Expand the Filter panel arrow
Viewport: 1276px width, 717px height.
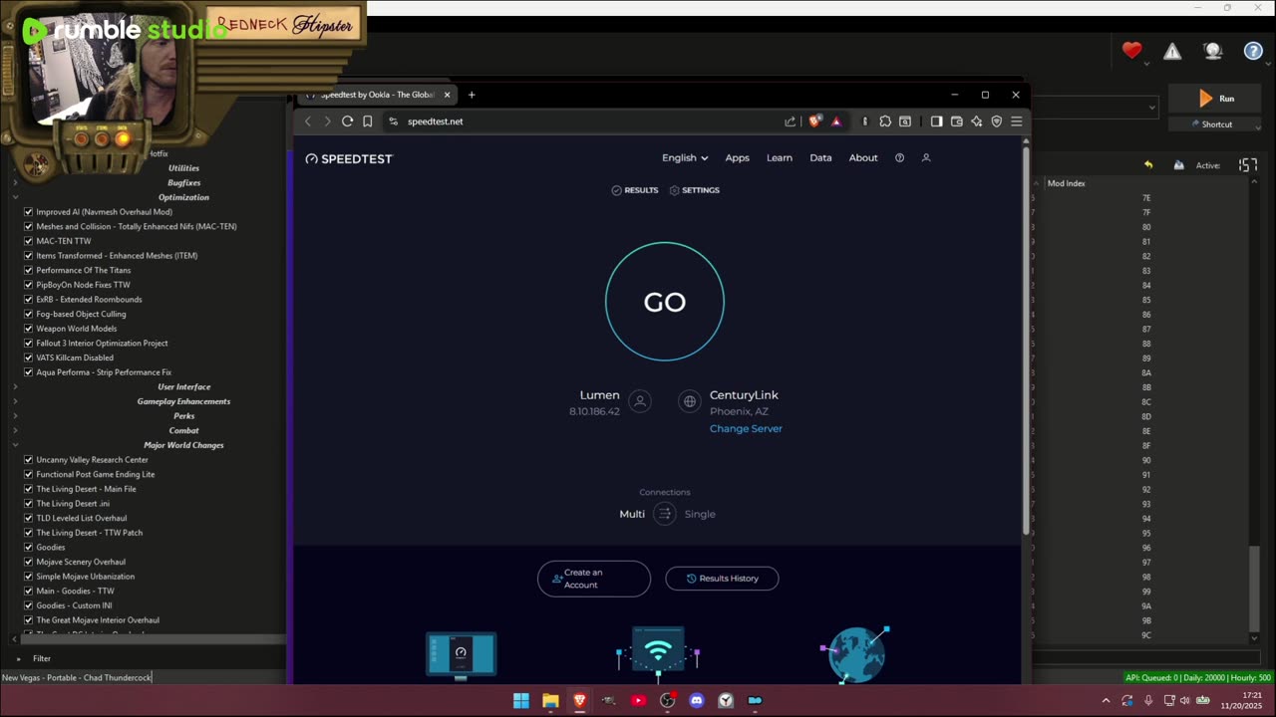[18, 658]
